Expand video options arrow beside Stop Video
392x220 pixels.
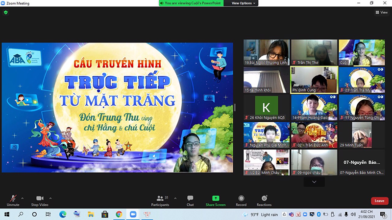tap(50, 198)
